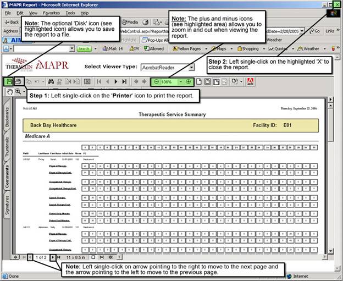
Task: Click the zoom percentage field showing 106%
Action: click(169, 81)
